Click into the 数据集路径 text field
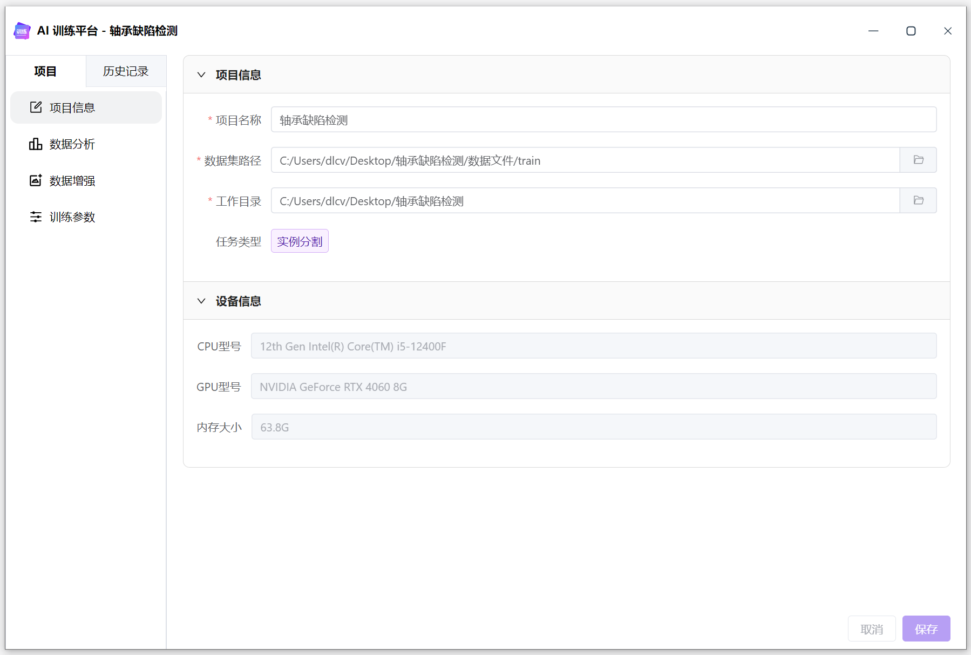The width and height of the screenshot is (971, 655). pyautogui.click(x=585, y=160)
